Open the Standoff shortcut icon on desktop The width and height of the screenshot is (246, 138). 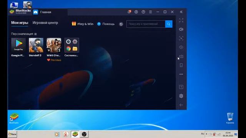(27, 5)
